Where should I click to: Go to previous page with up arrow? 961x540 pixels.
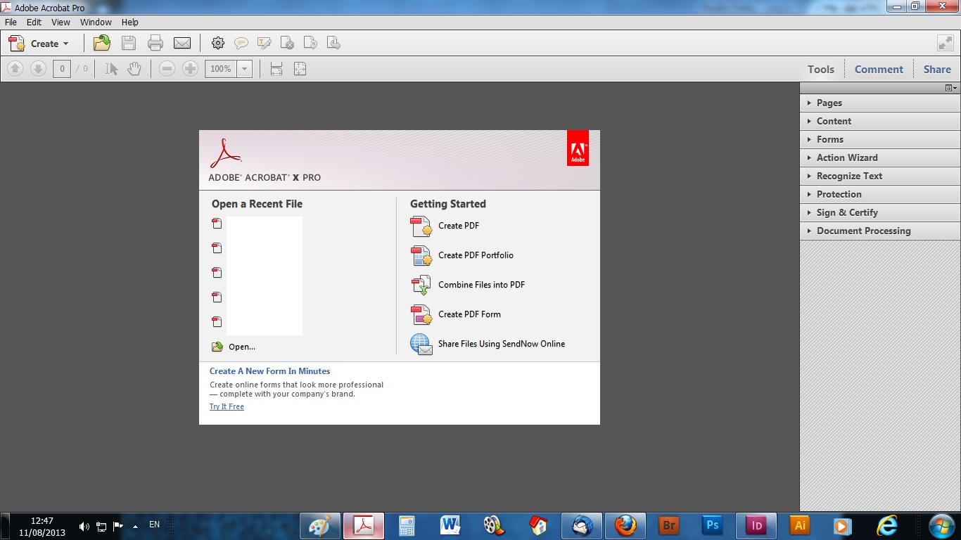tap(15, 69)
